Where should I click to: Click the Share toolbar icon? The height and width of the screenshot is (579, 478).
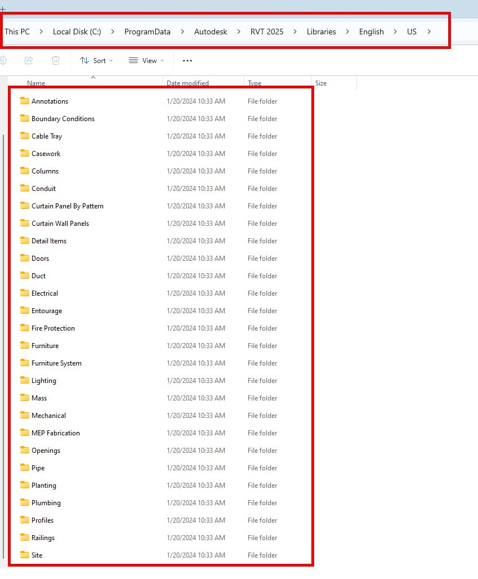pyautogui.click(x=29, y=60)
